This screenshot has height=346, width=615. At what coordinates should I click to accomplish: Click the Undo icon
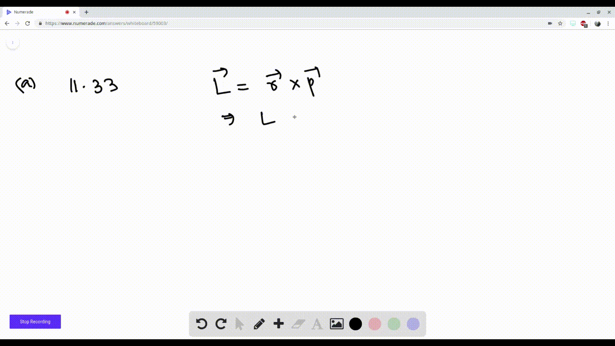[201, 324]
